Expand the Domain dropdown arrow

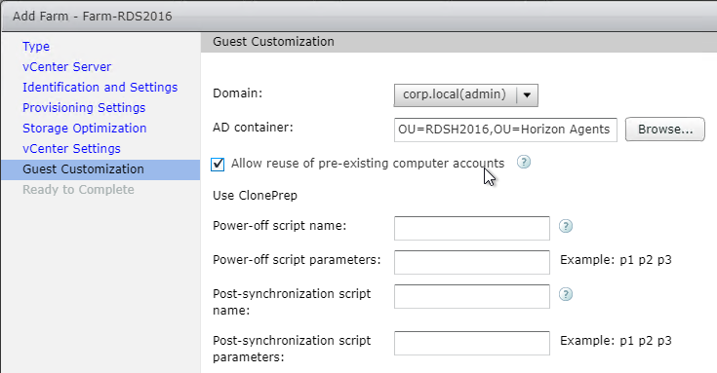(x=527, y=95)
